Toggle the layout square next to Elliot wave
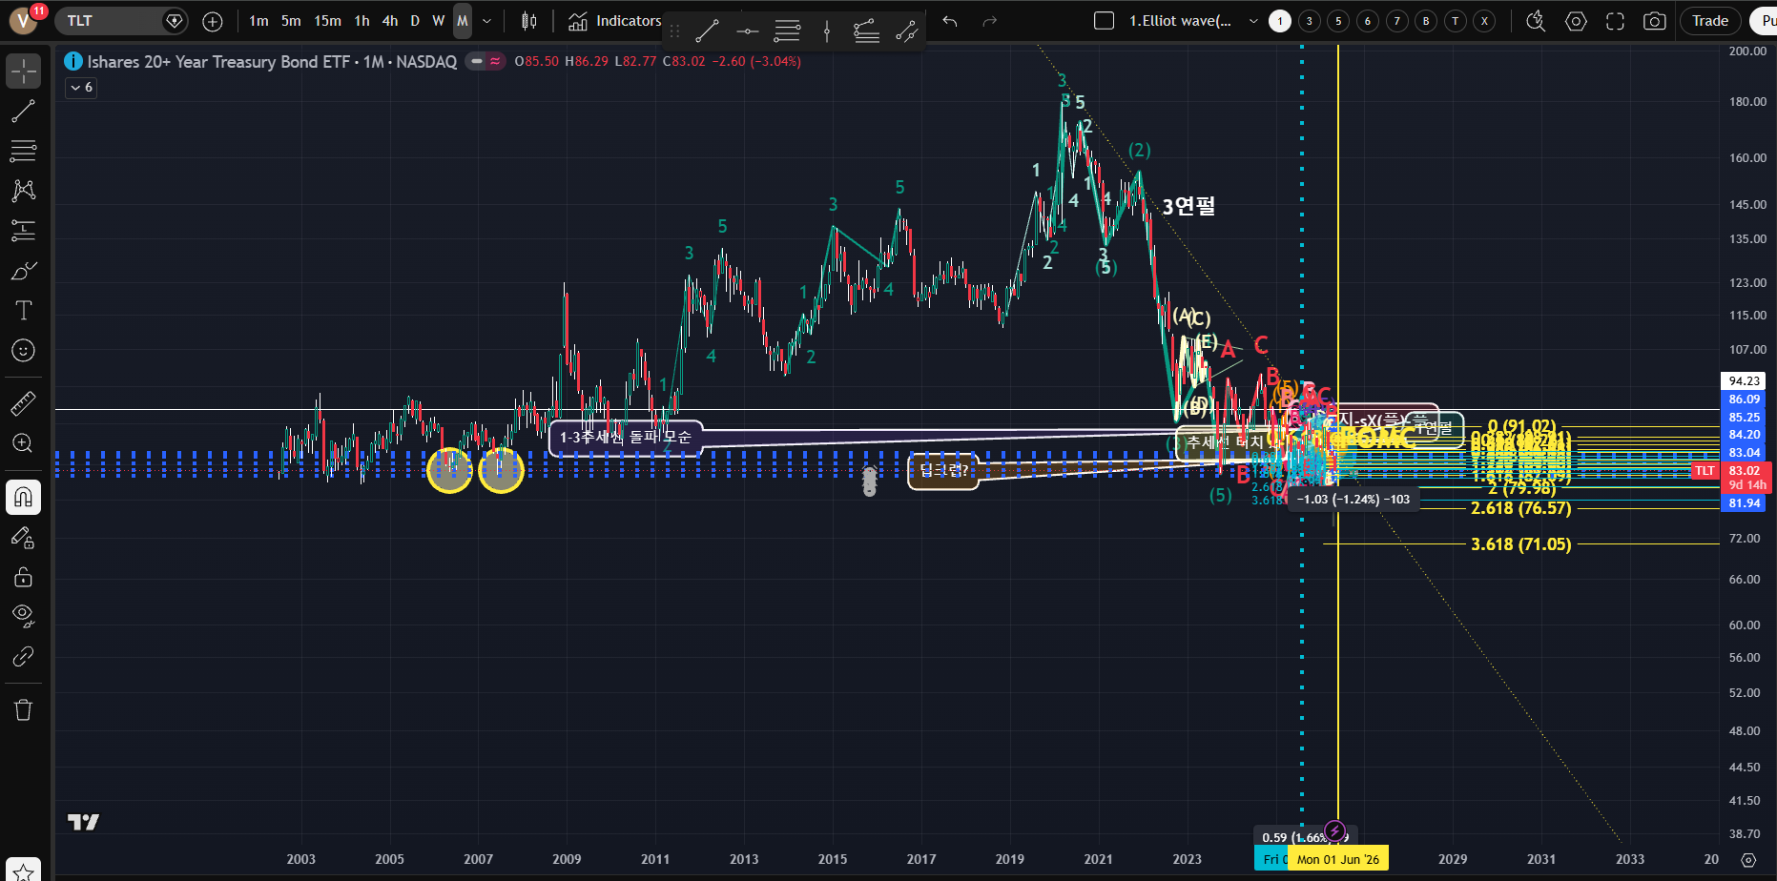The width and height of the screenshot is (1777, 881). coord(1104,21)
